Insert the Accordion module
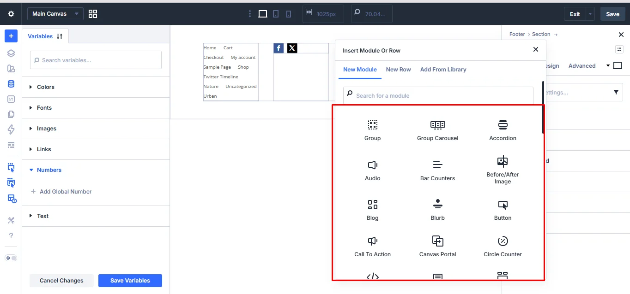 point(503,130)
